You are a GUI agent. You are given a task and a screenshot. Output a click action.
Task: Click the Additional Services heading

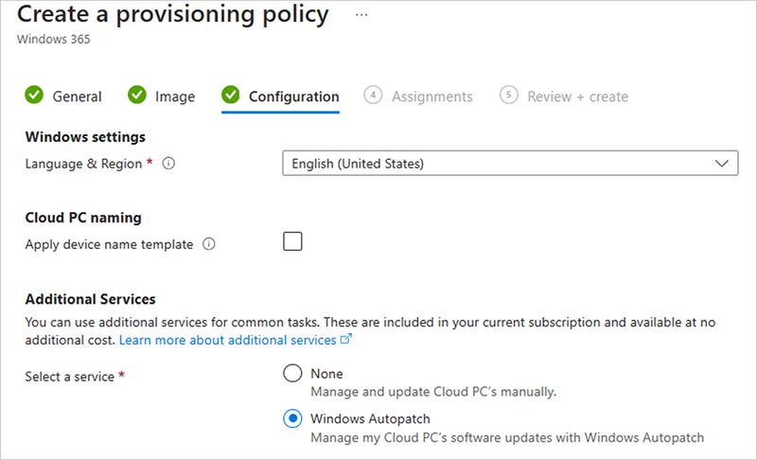[90, 299]
